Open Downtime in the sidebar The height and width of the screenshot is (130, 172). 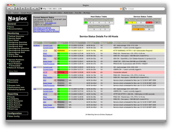click(13, 82)
